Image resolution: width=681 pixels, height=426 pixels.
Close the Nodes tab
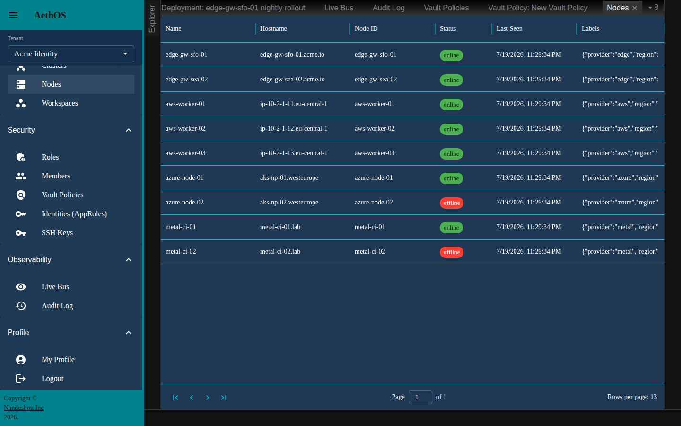[x=635, y=8]
